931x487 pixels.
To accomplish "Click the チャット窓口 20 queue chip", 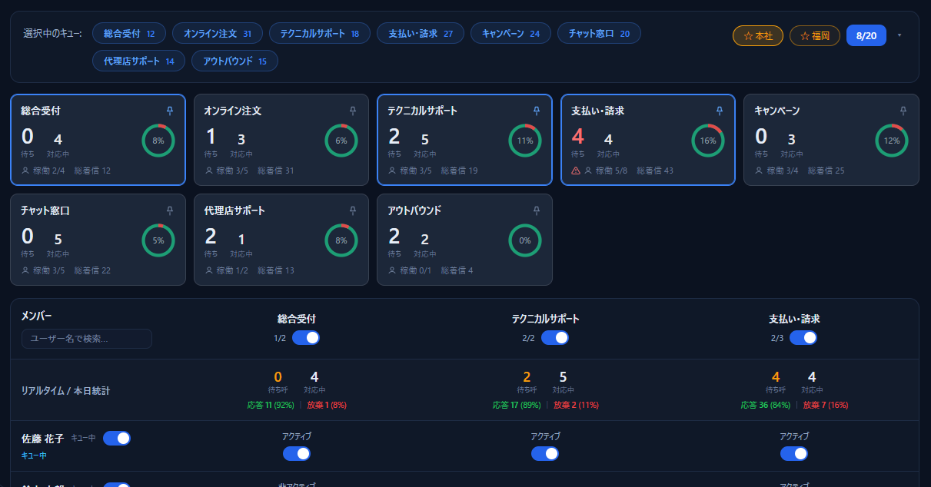I will click(x=599, y=33).
